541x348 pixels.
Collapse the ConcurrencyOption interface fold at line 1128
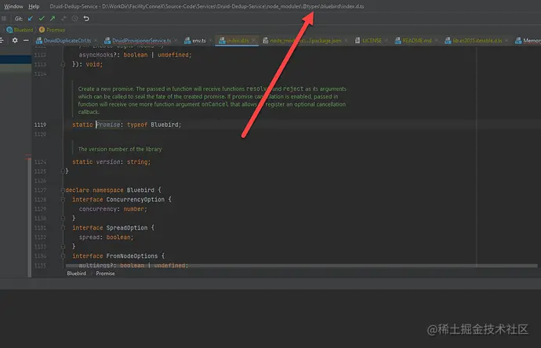coord(63,199)
